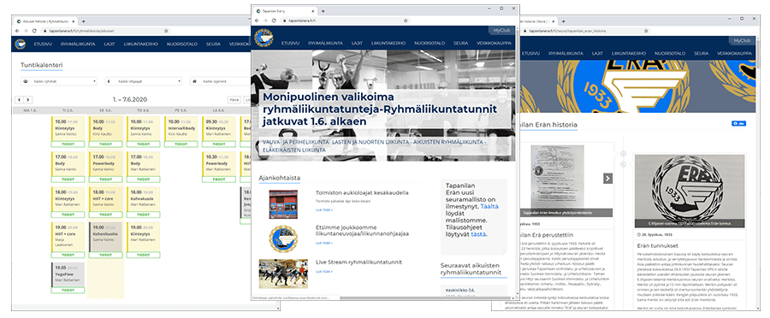Go forward in the center browser window
The height and width of the screenshot is (318, 770).
point(266,21)
